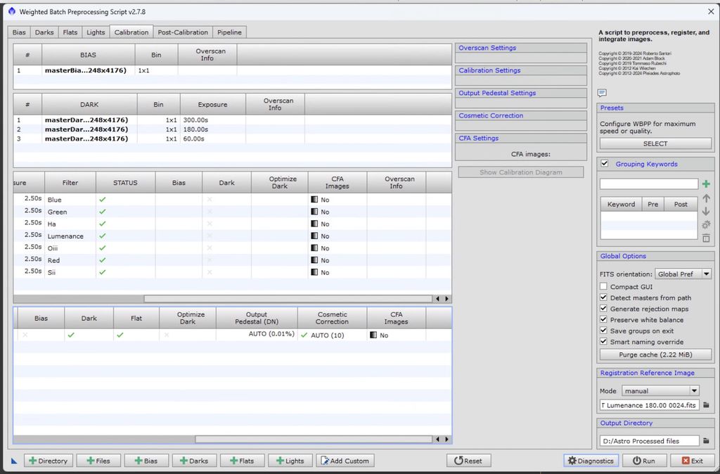Viewport: 720px width, 474px height.
Task: Click the Run button
Action: click(x=644, y=460)
